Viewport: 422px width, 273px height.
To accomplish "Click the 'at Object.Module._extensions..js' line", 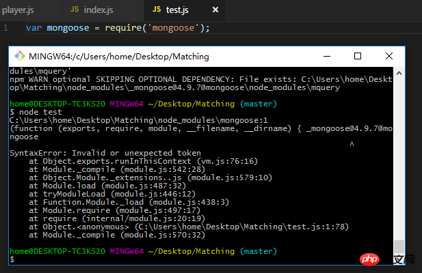I will [150, 177].
